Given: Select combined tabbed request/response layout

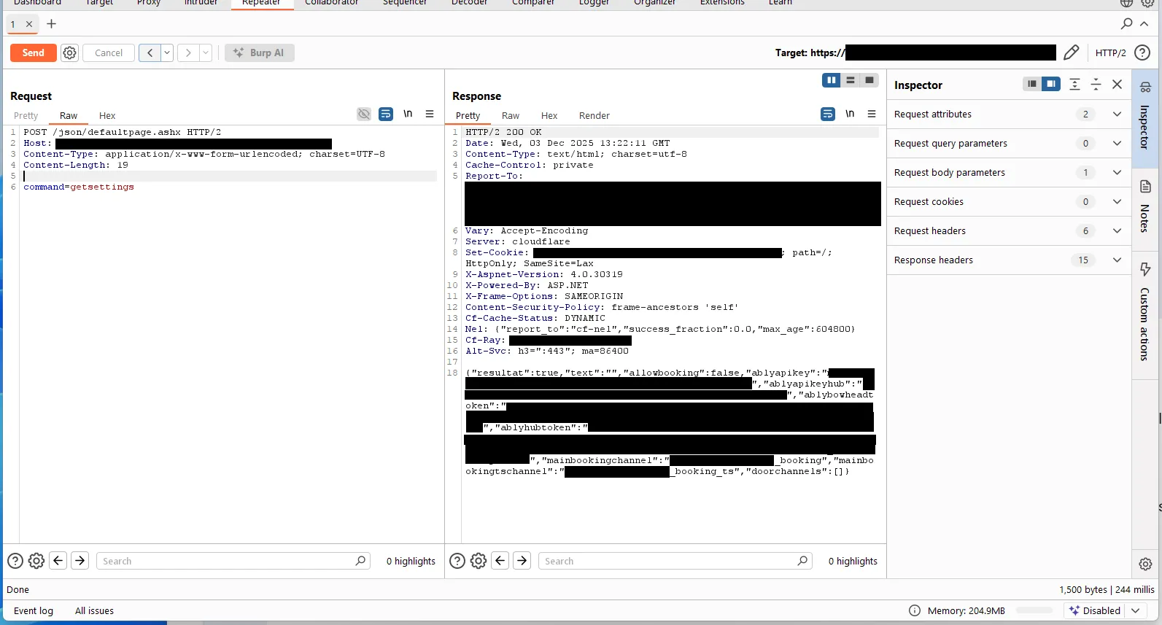Looking at the screenshot, I should (x=869, y=80).
